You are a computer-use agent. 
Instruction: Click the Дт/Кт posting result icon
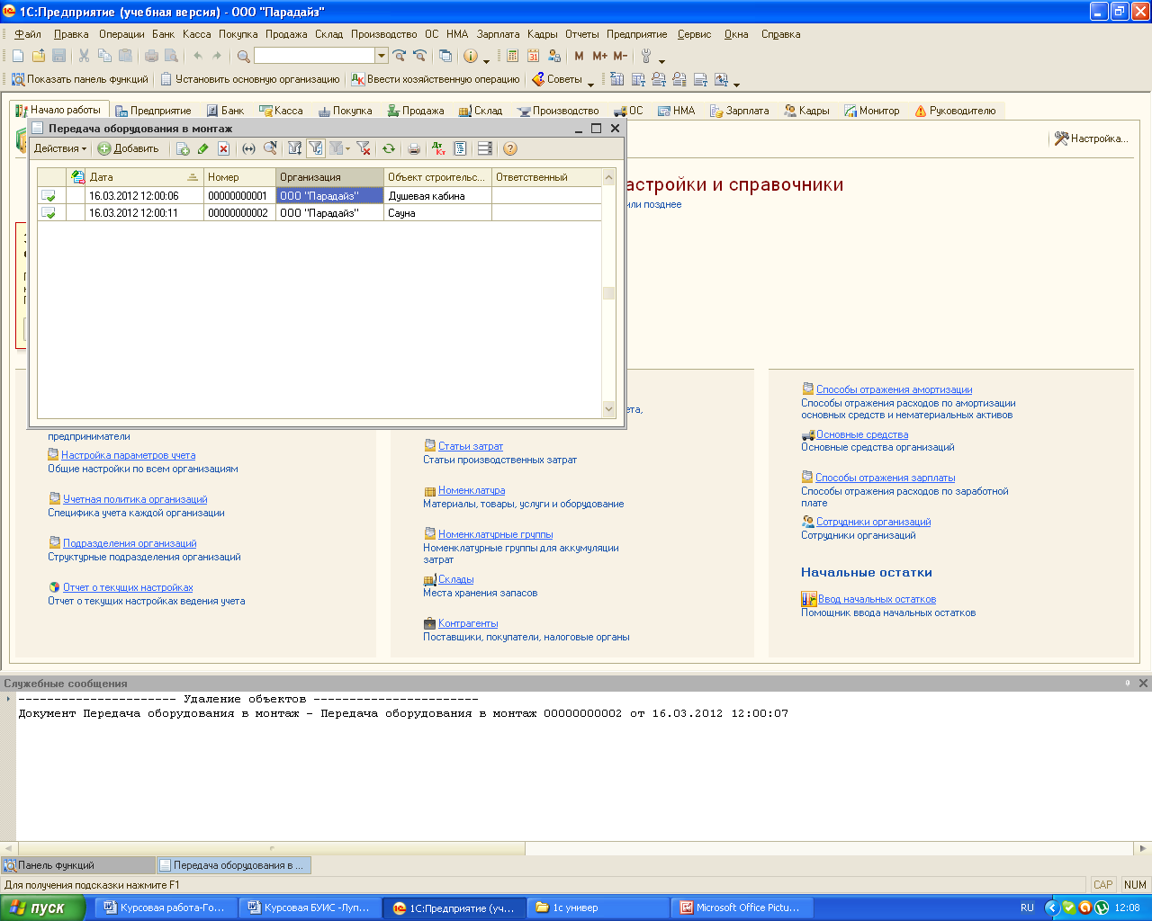(x=438, y=149)
